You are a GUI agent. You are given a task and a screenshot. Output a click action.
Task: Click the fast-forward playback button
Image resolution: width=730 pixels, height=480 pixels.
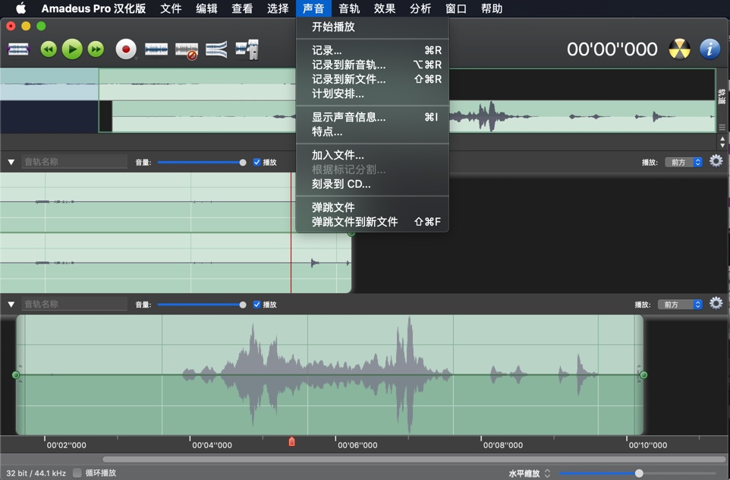point(96,49)
